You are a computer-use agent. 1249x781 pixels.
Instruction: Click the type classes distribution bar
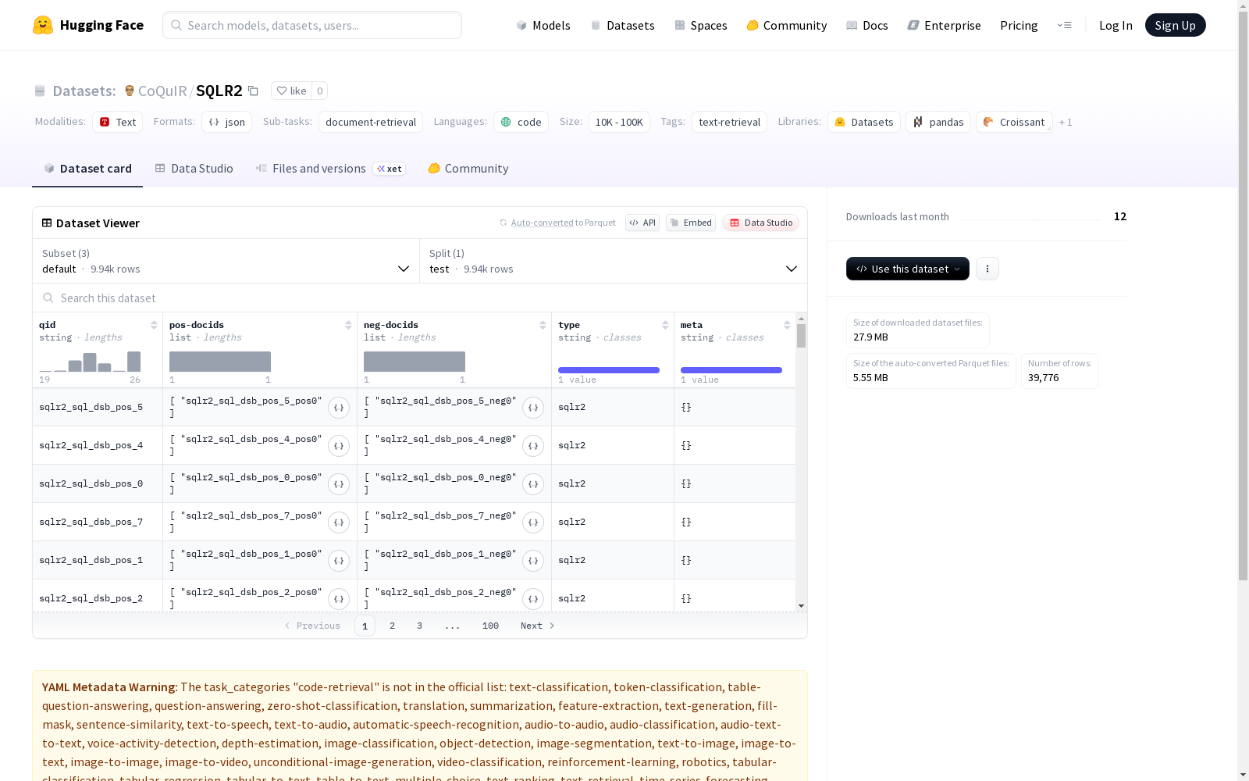point(609,370)
